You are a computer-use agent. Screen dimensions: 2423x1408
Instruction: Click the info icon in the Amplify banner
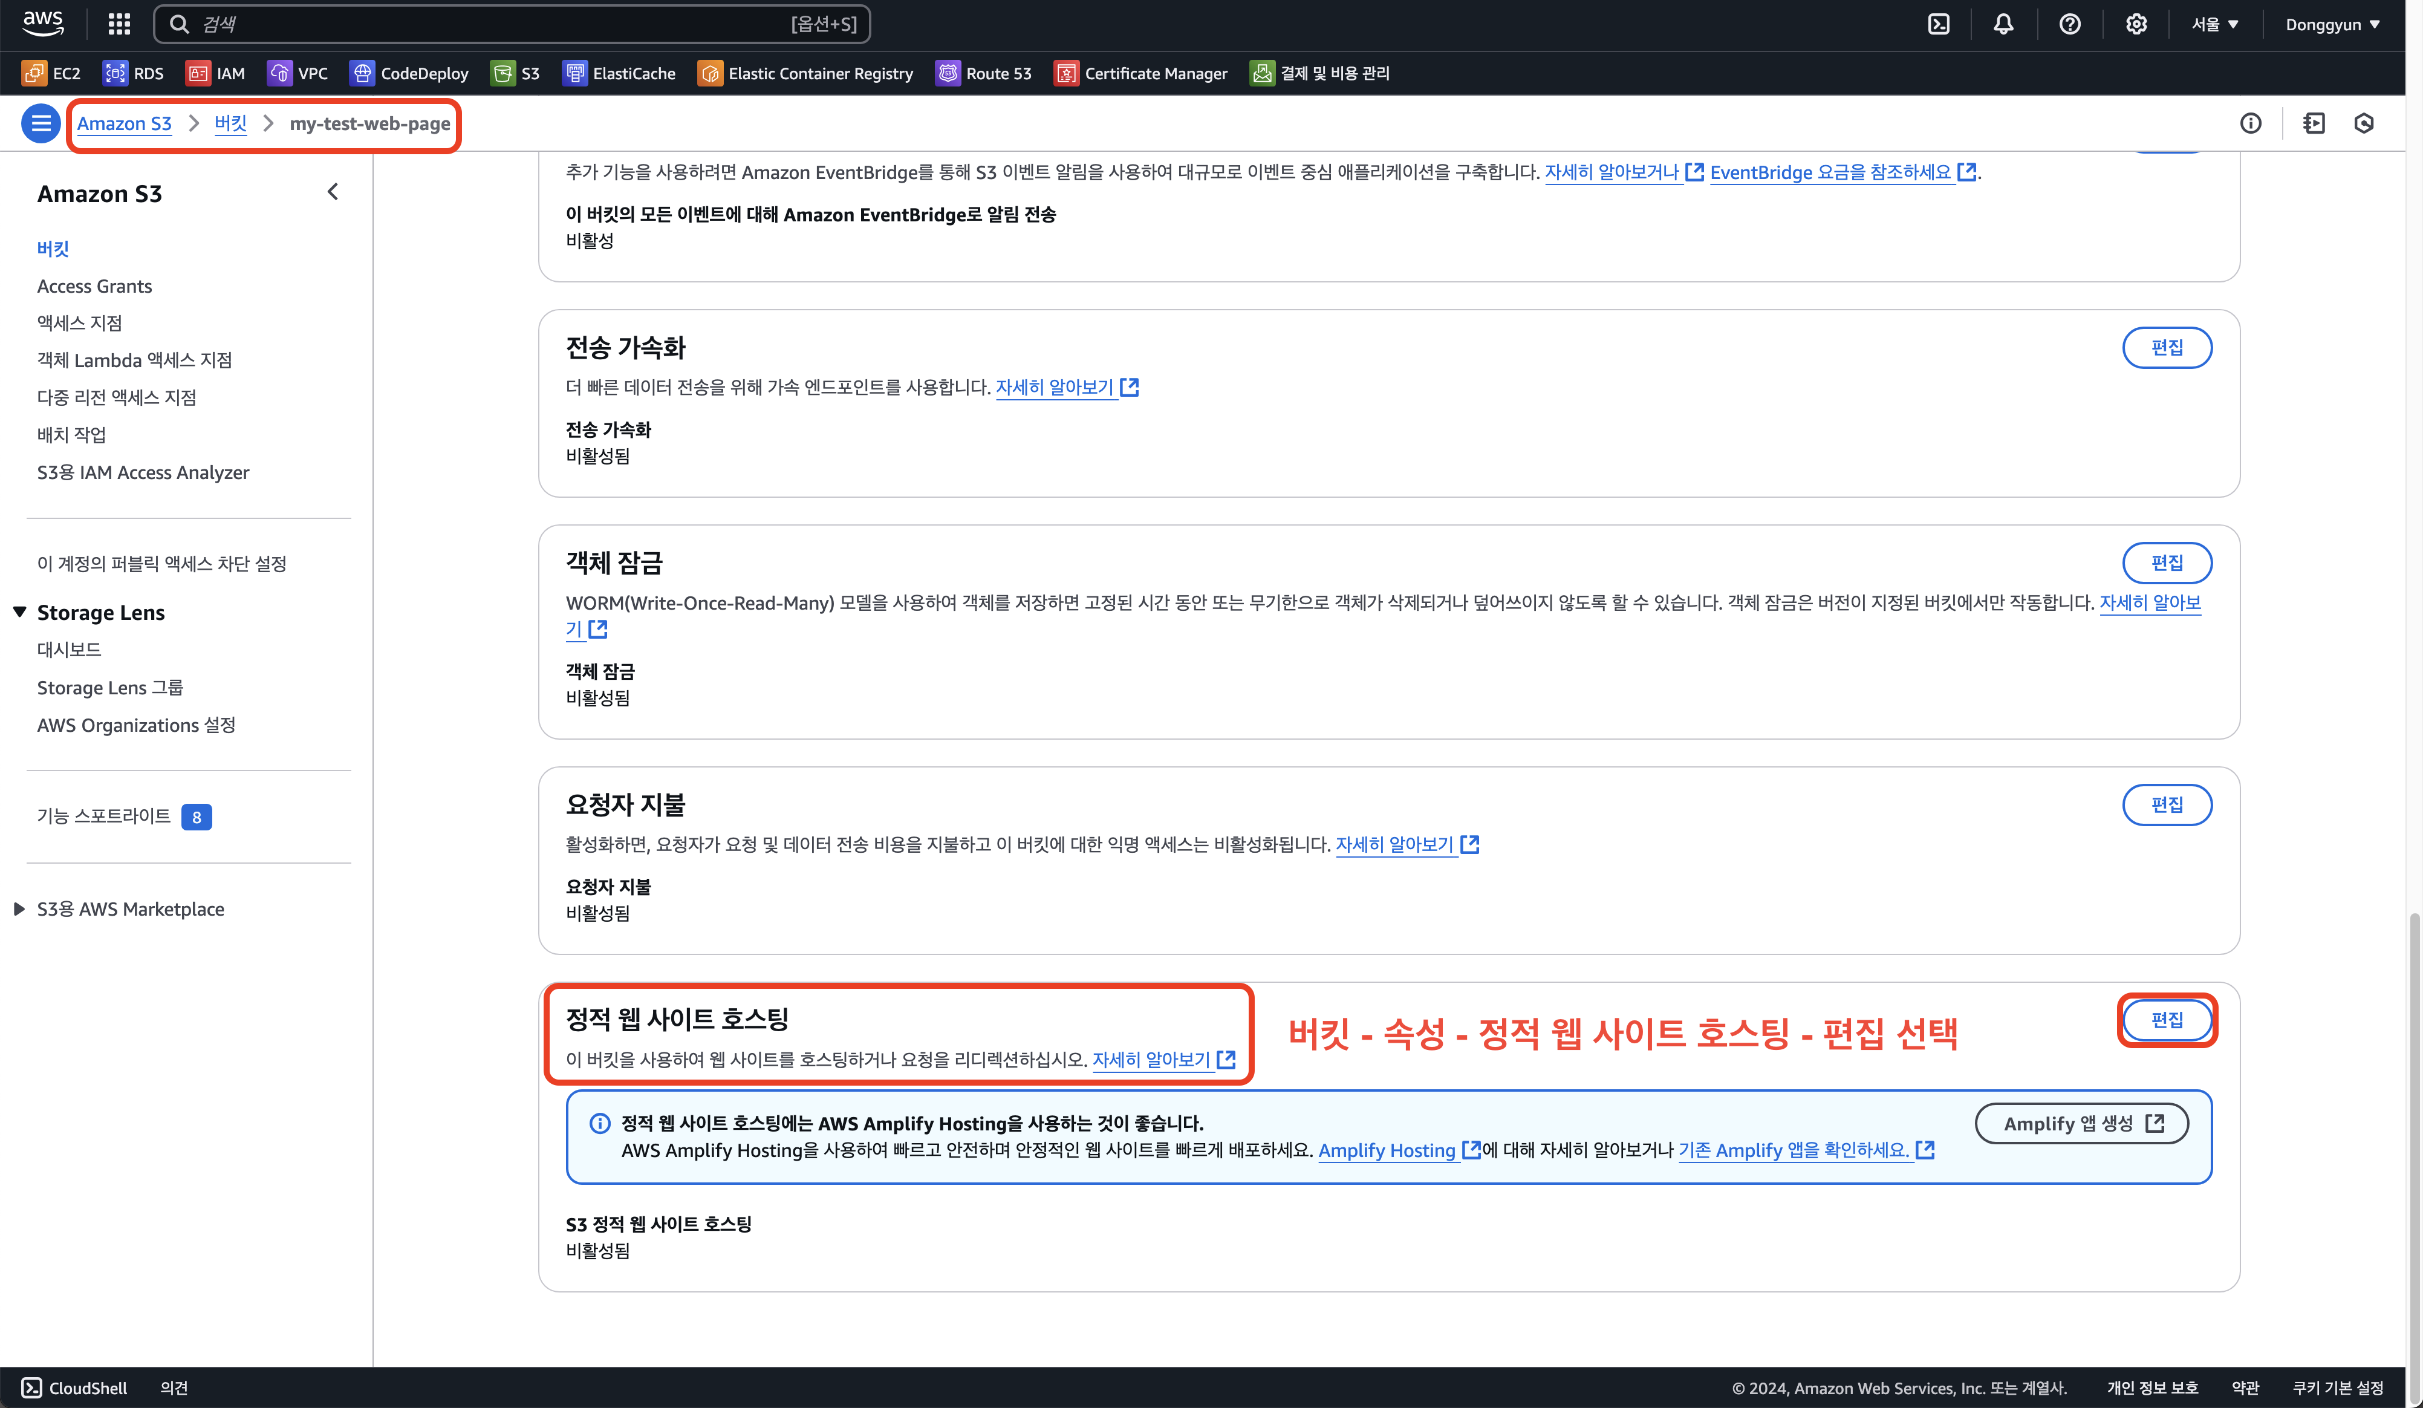tap(599, 1123)
